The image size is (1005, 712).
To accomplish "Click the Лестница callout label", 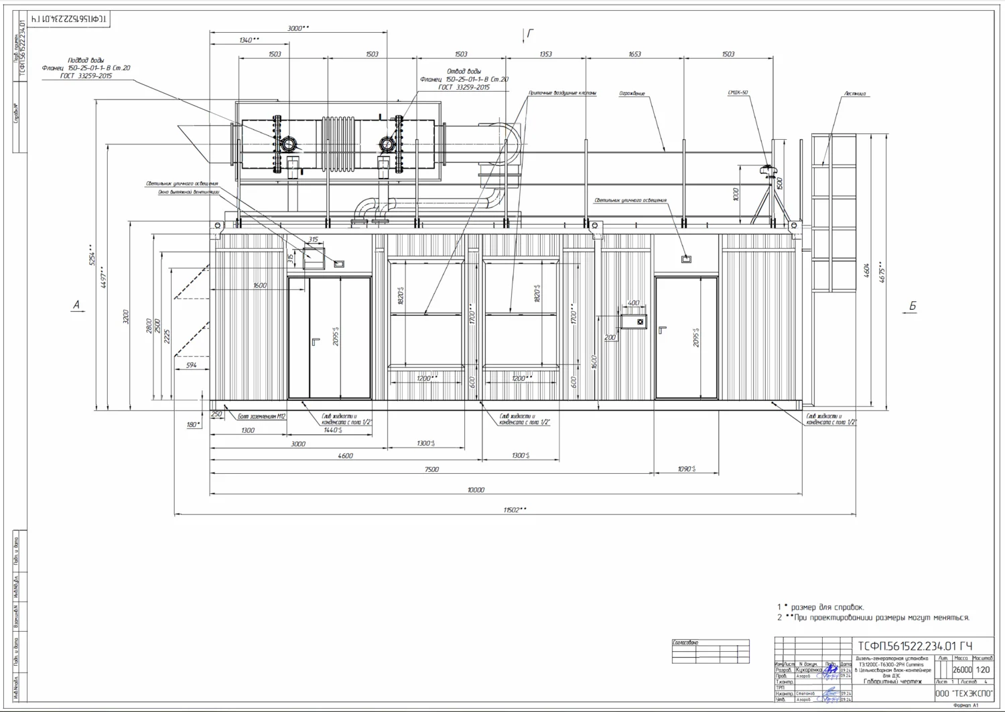I will [x=855, y=94].
